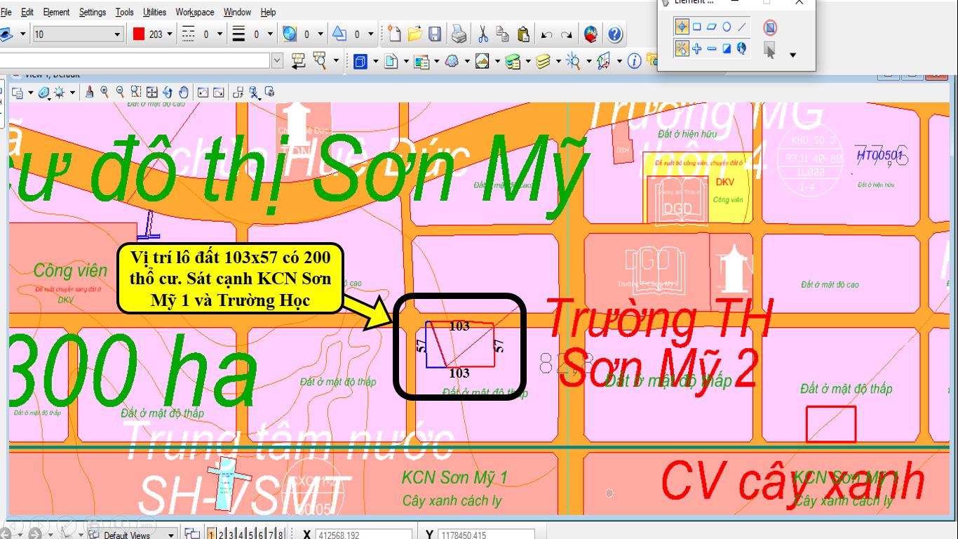This screenshot has width=958, height=539.
Task: Choose Invert mode icon in Element Selection
Action: tap(727, 48)
